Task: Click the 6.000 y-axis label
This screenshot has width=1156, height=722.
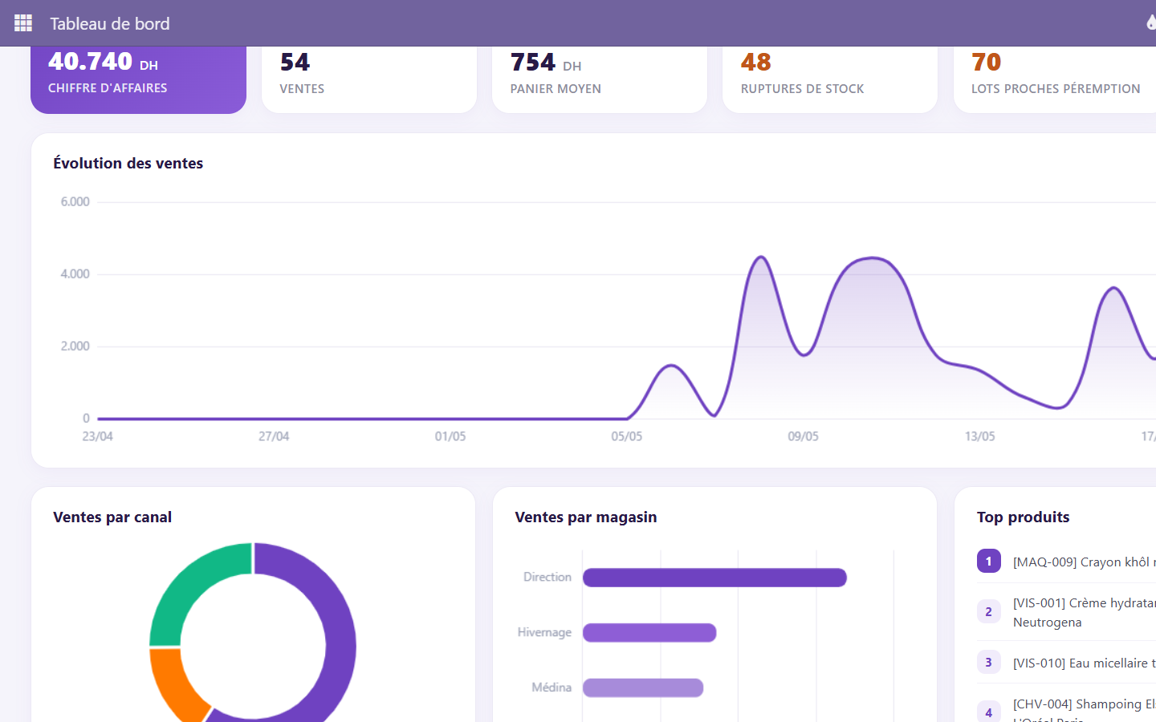Action: pos(75,201)
